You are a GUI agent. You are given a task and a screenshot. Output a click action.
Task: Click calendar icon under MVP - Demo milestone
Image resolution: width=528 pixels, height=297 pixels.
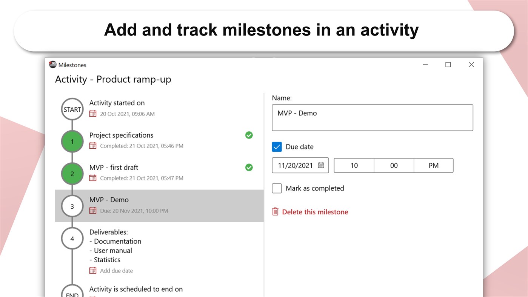coord(93,211)
